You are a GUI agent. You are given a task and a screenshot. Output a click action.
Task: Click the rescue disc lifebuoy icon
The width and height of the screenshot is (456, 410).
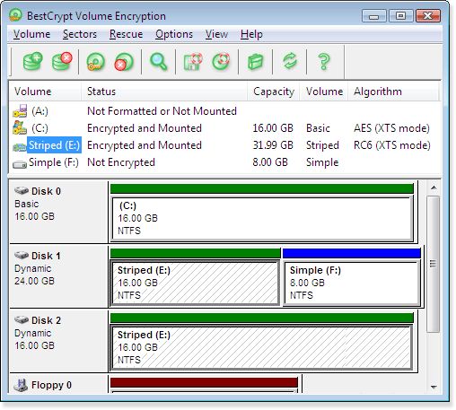221,62
